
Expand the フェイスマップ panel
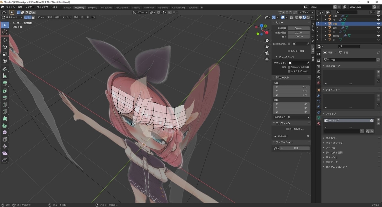(334, 143)
